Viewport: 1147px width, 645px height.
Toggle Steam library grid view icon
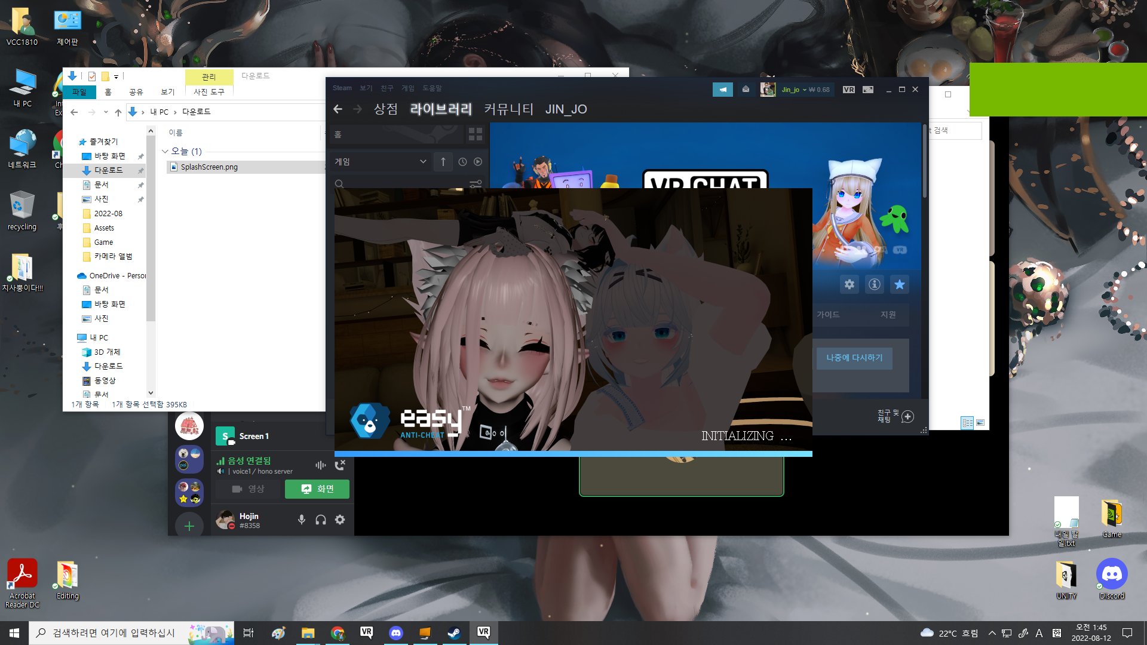[476, 134]
